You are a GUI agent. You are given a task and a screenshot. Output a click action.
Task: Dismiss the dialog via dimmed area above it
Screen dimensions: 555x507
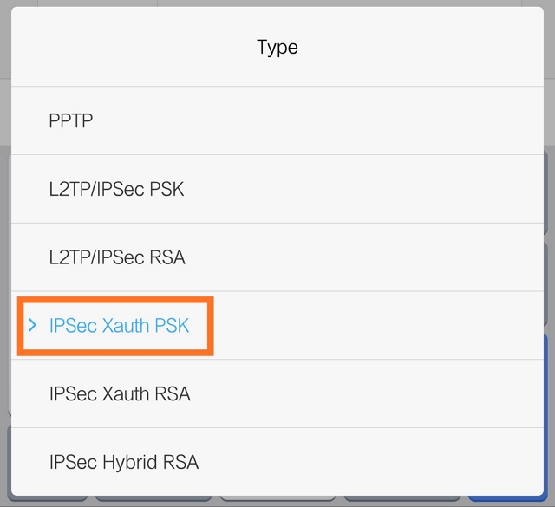coord(277,3)
